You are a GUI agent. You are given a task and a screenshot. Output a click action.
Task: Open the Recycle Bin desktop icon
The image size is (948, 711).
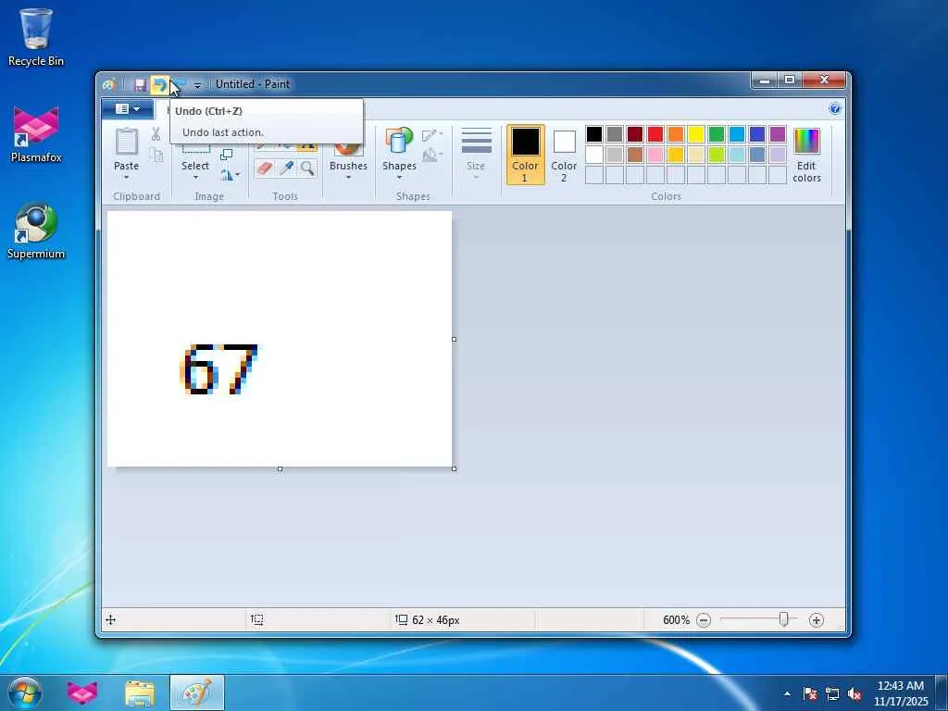[36, 36]
